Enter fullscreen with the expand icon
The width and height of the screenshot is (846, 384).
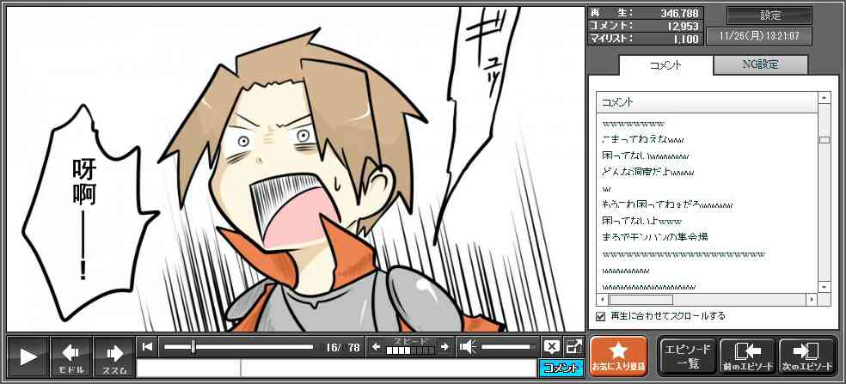(573, 347)
